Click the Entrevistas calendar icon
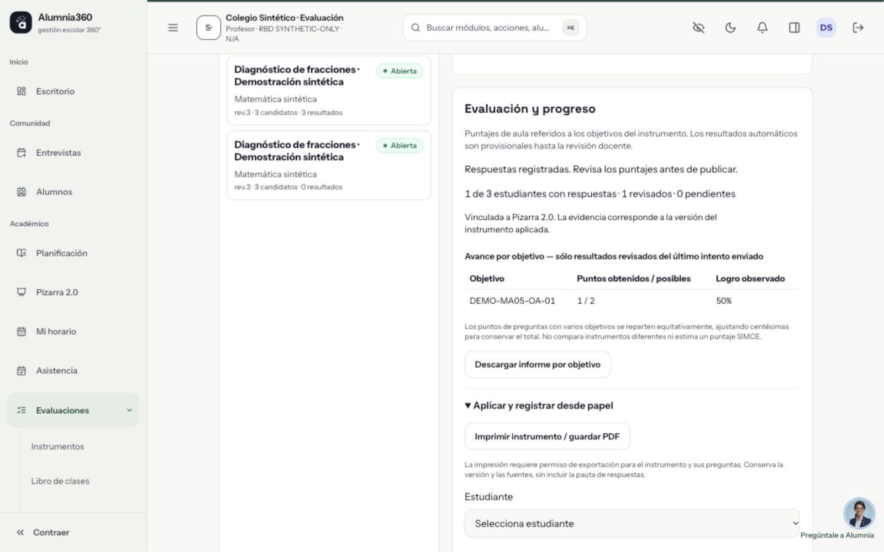884x552 pixels. [22, 153]
